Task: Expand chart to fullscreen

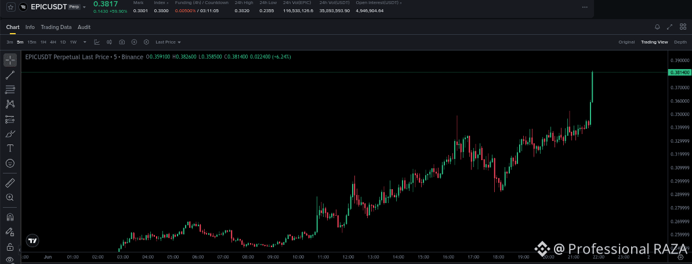Action: point(670,27)
